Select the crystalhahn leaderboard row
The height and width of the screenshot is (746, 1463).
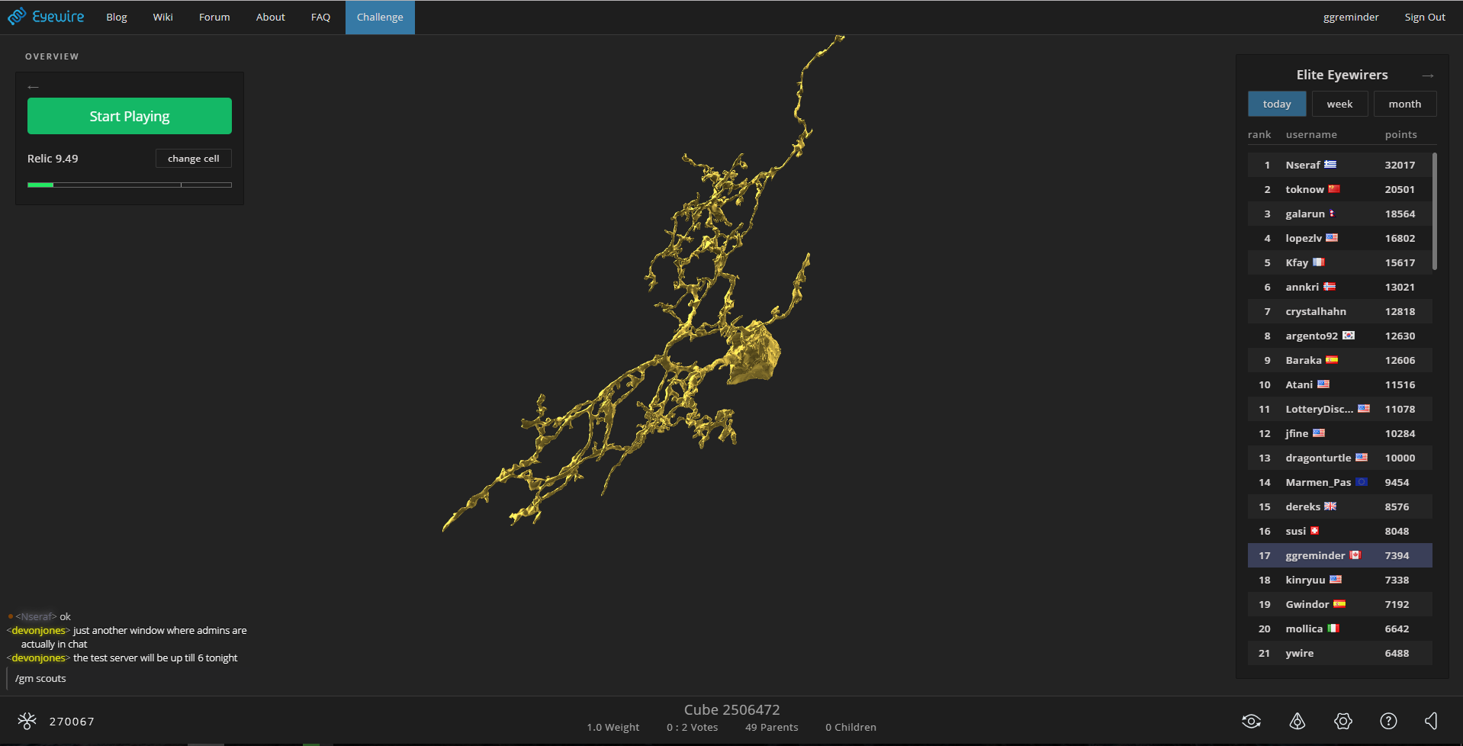(1340, 311)
